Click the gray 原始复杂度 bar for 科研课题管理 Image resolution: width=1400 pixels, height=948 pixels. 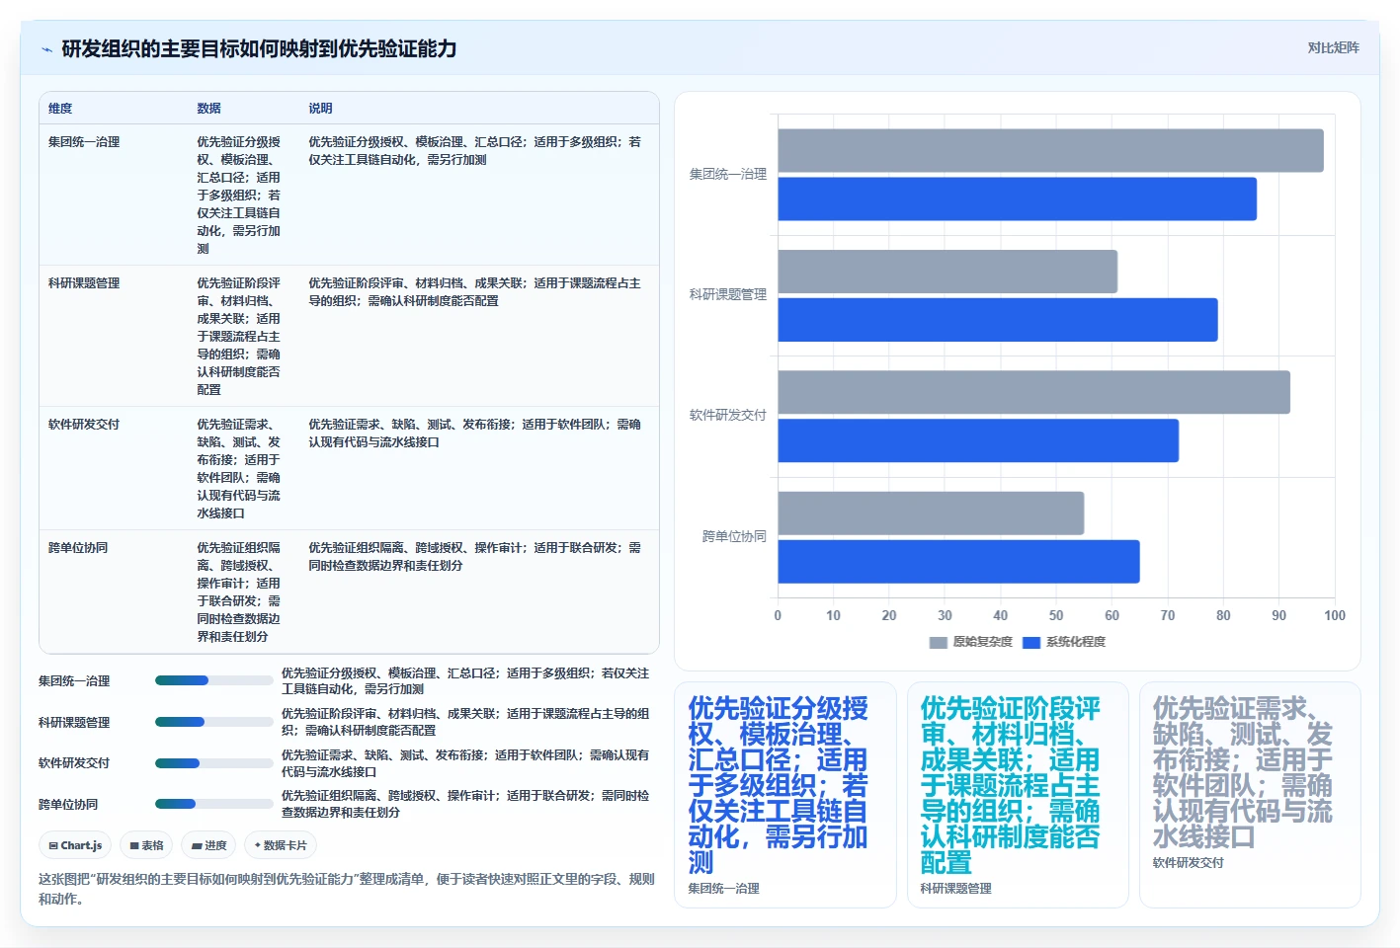point(947,272)
